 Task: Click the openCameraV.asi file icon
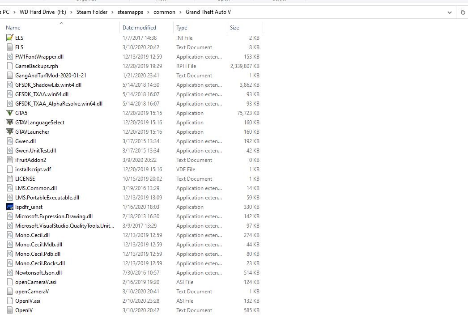pyautogui.click(x=10, y=282)
